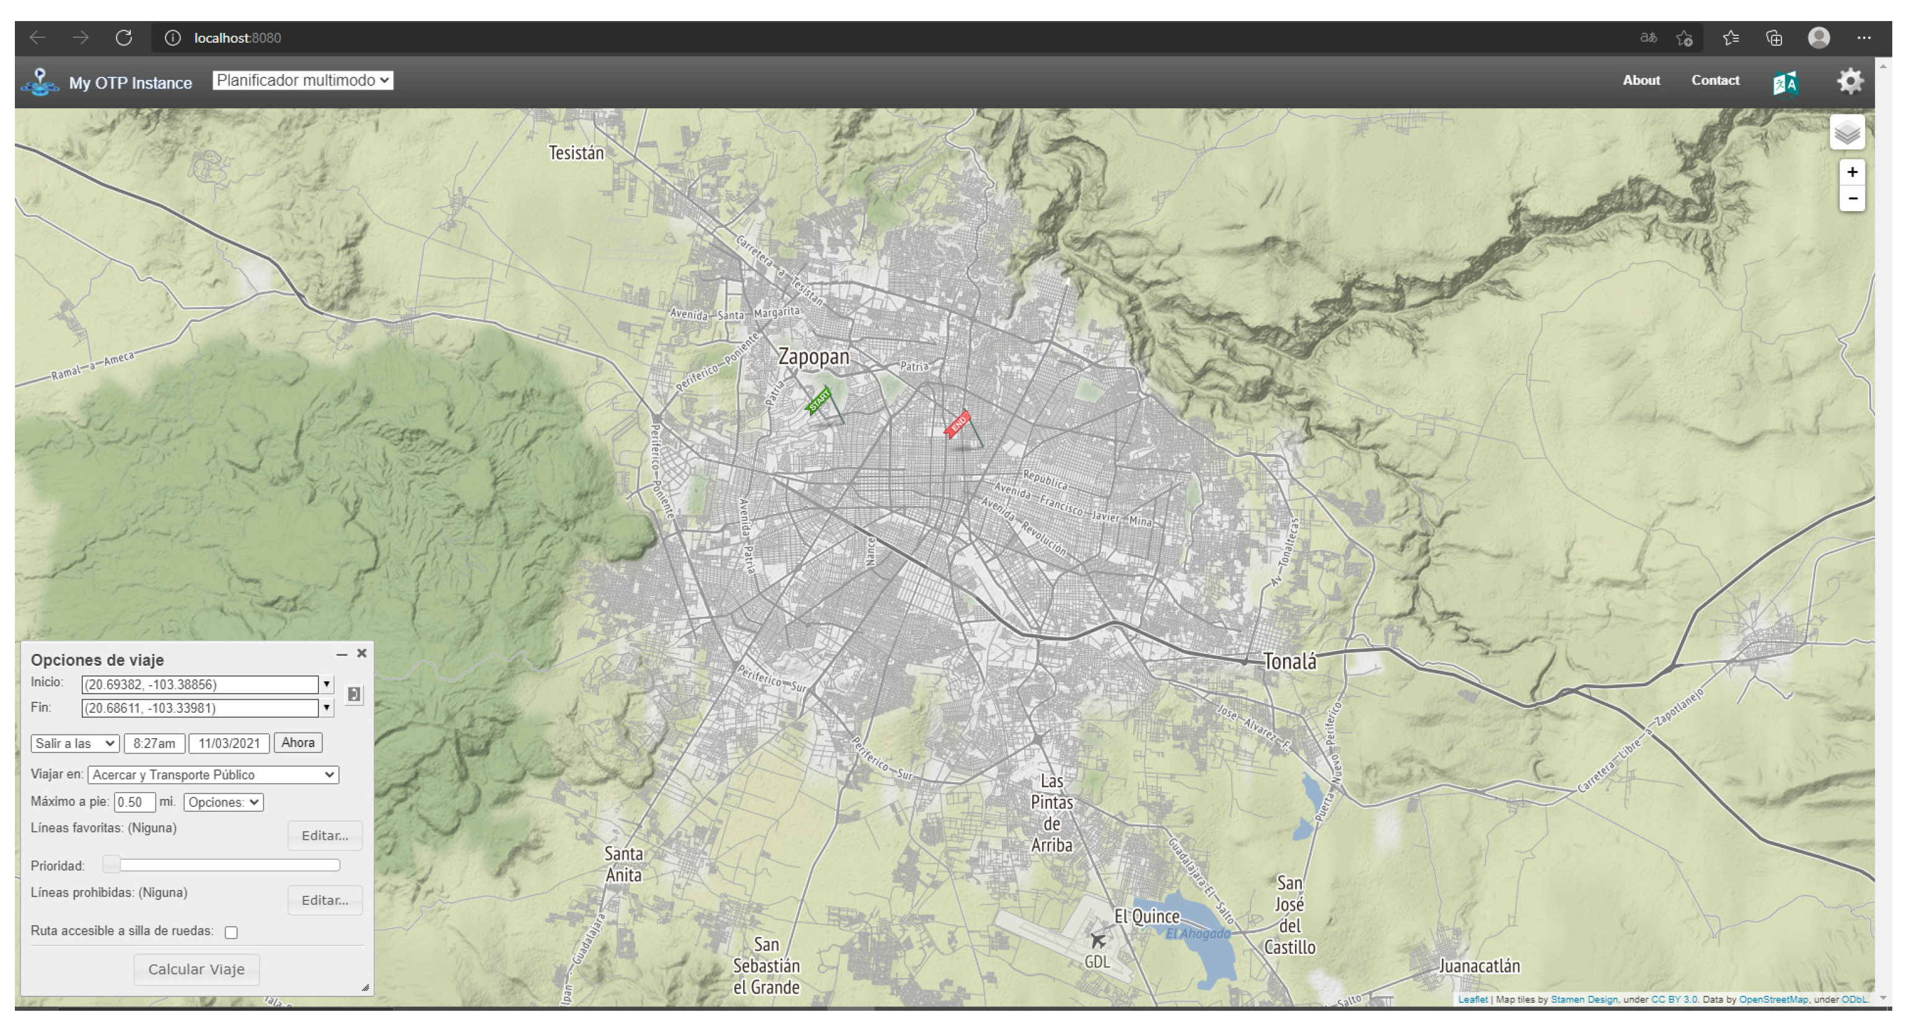1909x1025 pixels.
Task: Minimize the Opciones de viaje panel
Action: (341, 655)
